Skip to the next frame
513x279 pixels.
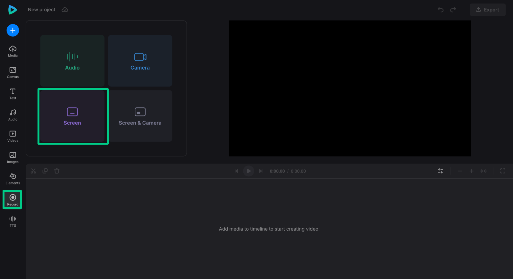[x=261, y=171]
